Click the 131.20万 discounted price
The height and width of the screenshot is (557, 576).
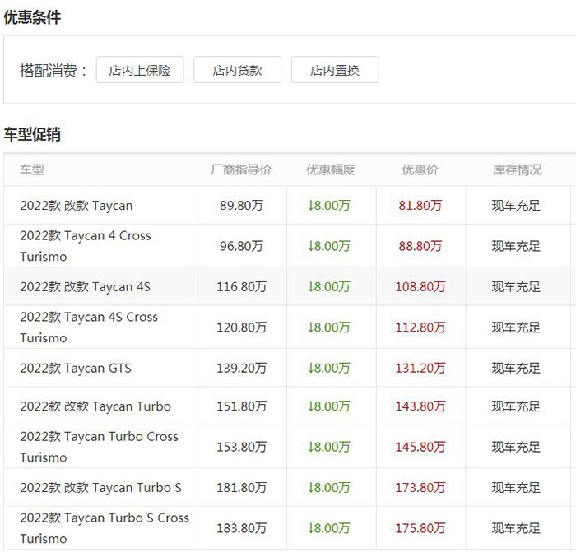(x=420, y=368)
